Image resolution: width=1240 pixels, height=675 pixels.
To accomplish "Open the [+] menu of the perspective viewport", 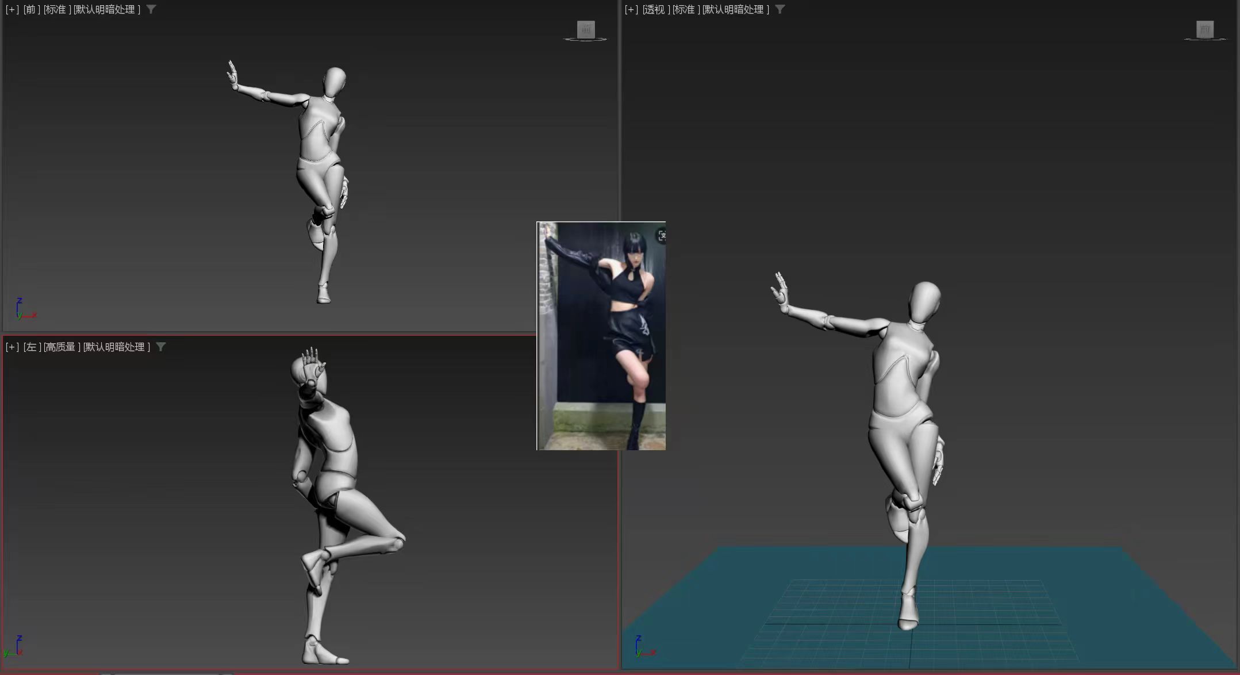I will [631, 10].
